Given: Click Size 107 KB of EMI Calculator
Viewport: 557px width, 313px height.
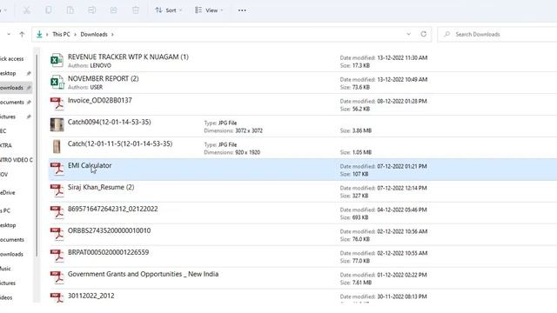Looking at the screenshot, I should tap(354, 174).
